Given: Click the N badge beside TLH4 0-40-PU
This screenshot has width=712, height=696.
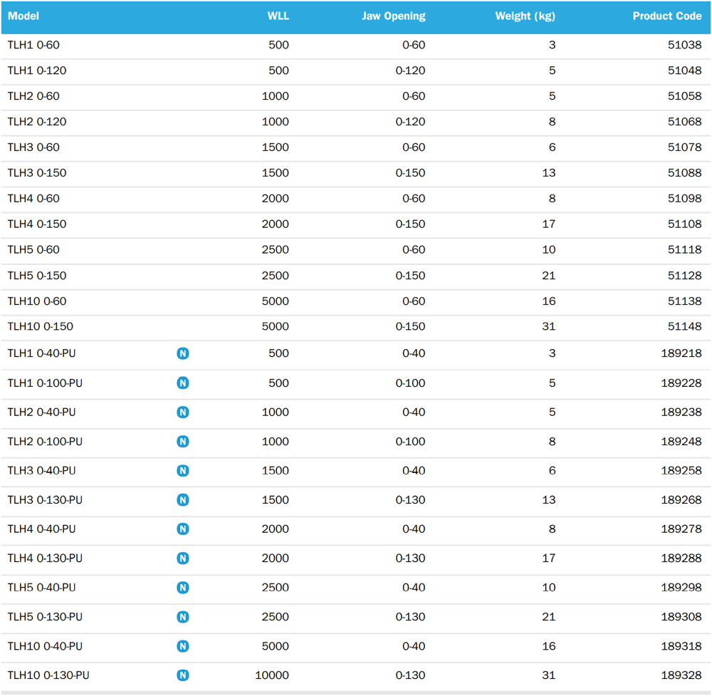Looking at the screenshot, I should point(183,529).
